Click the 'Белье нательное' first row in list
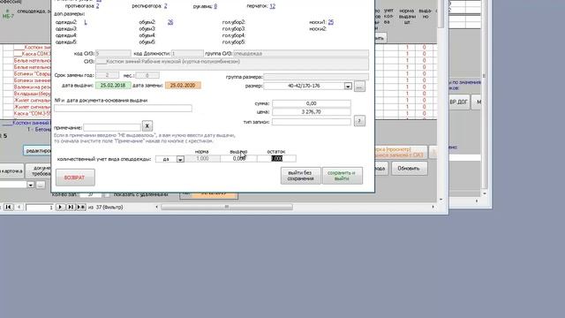The width and height of the screenshot is (565, 318). [33, 61]
